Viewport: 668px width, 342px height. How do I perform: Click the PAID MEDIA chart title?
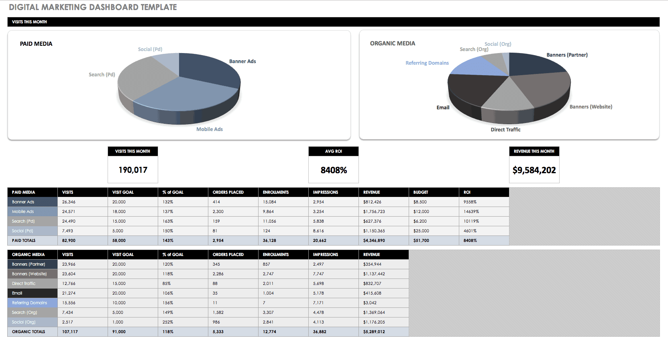[x=36, y=44]
